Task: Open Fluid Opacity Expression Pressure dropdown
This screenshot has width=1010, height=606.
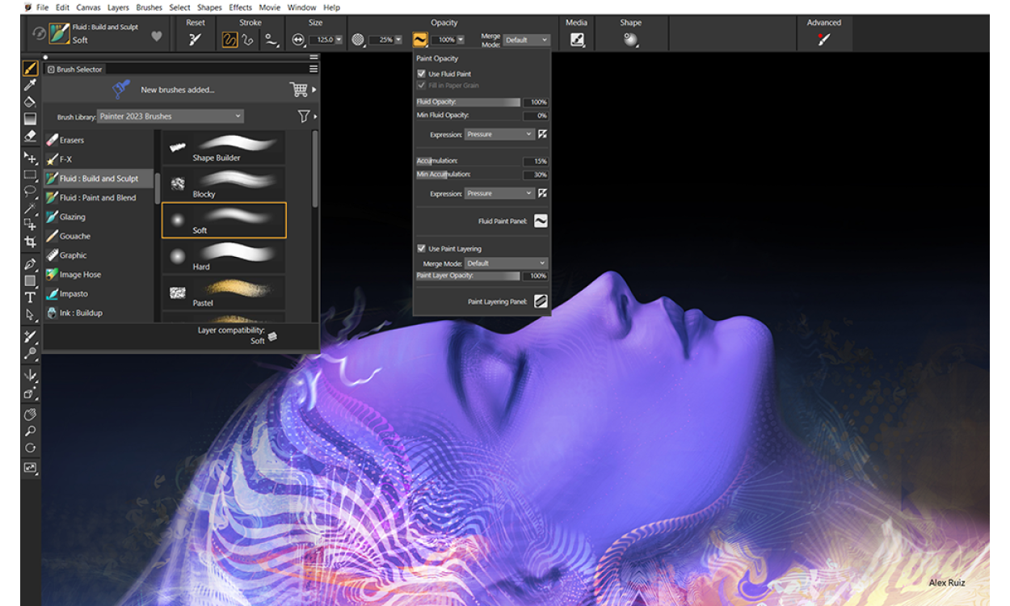Action: (x=499, y=134)
